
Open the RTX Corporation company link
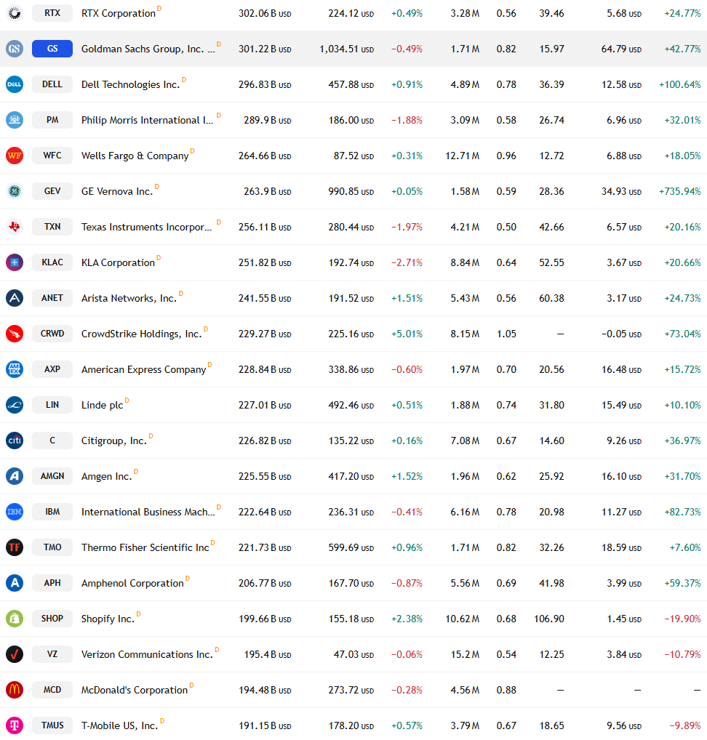[119, 13]
